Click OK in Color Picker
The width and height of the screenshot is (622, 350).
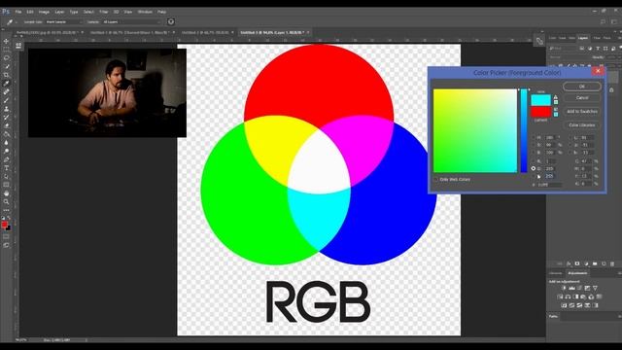[581, 87]
